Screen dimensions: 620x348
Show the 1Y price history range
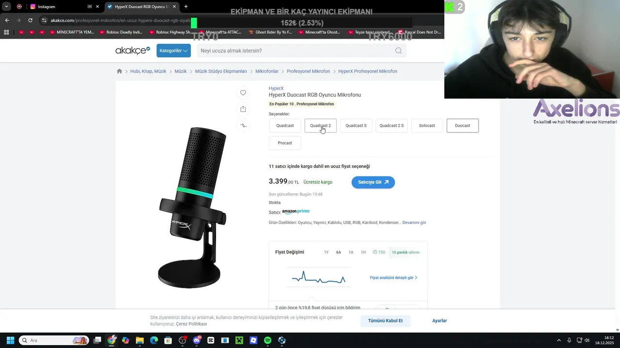[x=326, y=252]
